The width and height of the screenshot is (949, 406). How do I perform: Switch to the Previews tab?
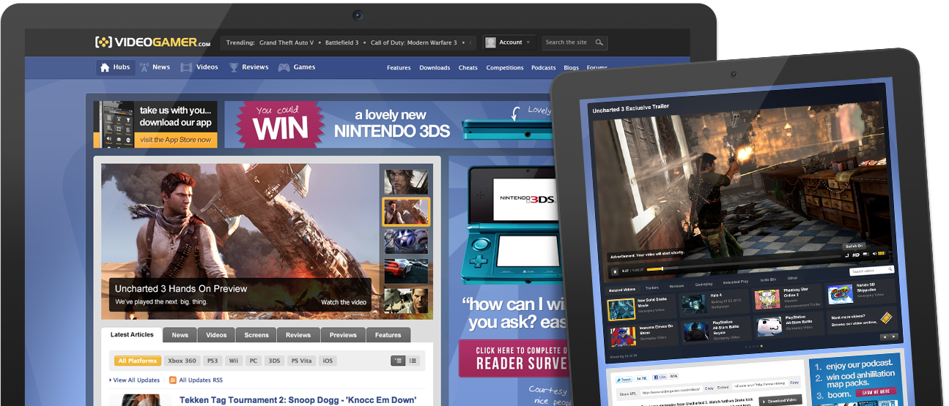click(343, 335)
